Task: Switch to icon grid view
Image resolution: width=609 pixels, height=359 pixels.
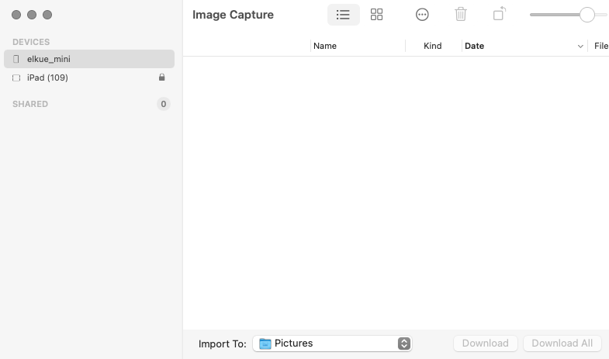Action: point(377,15)
